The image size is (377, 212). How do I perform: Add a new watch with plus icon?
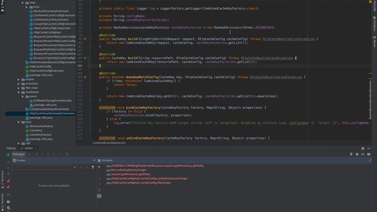tap(99, 167)
